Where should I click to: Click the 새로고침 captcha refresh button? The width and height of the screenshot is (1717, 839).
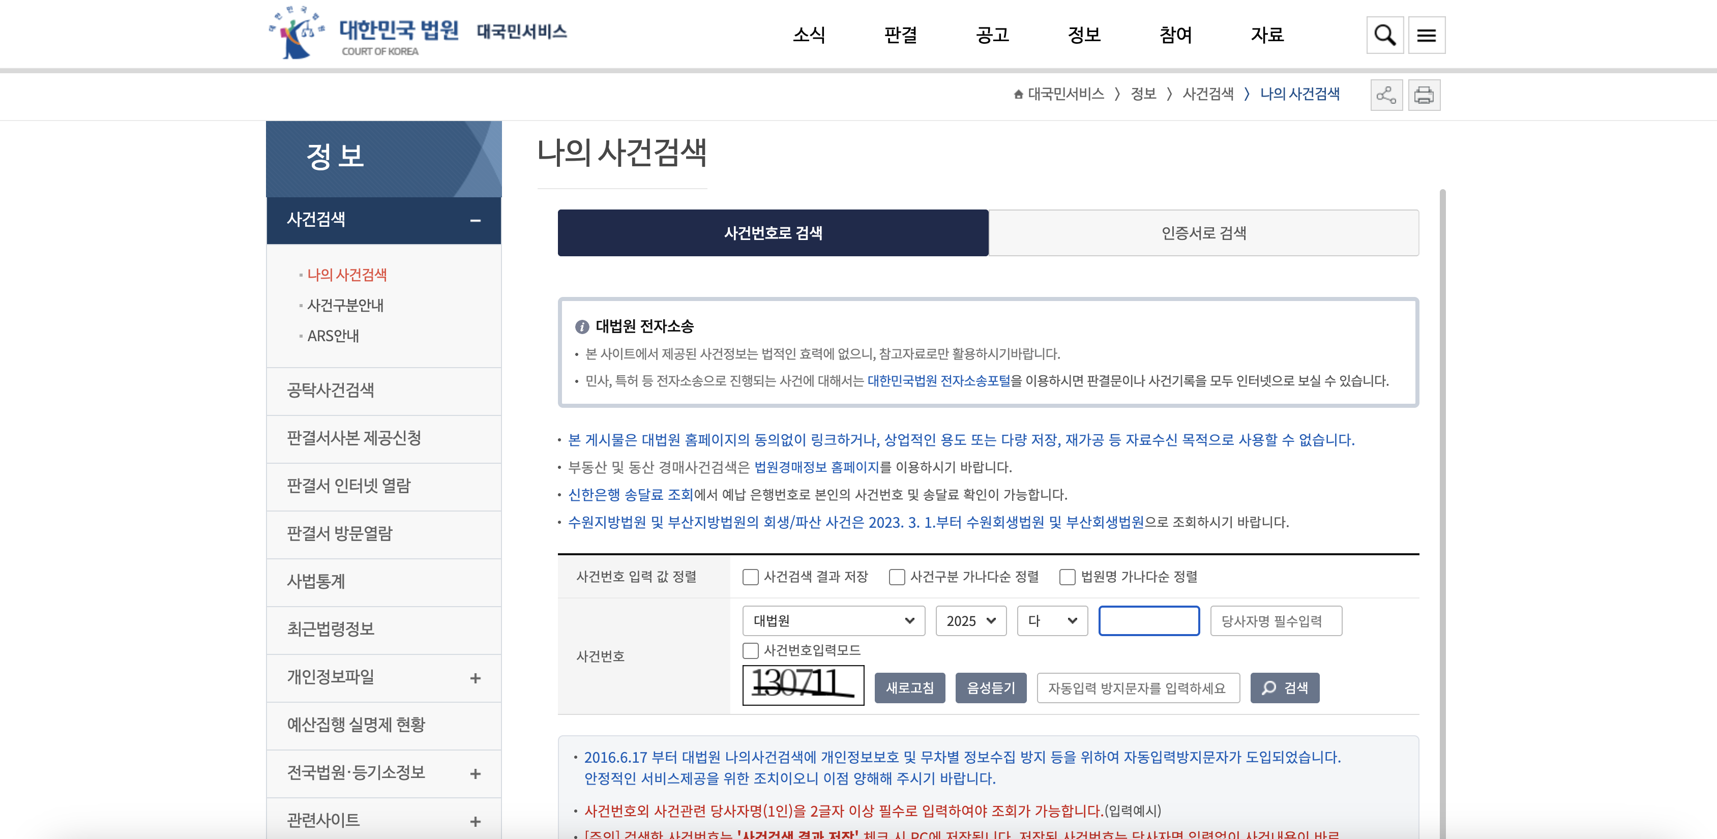[x=910, y=688]
